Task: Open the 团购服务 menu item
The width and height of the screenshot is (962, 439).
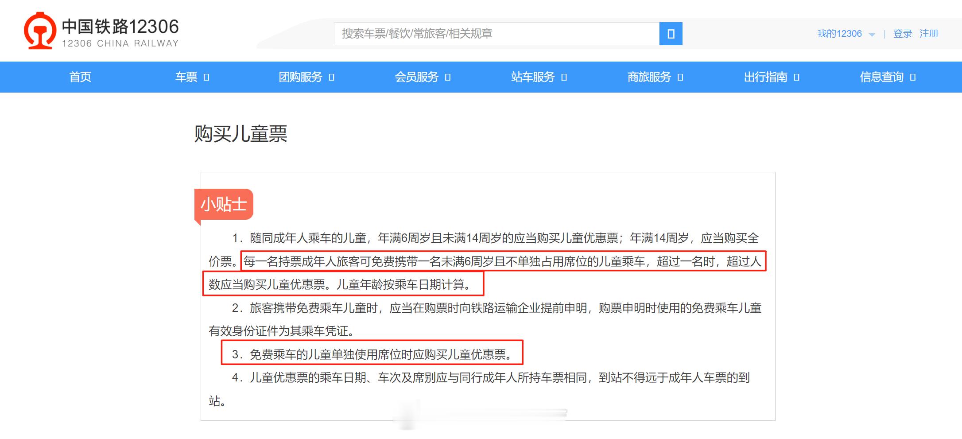Action: (300, 77)
